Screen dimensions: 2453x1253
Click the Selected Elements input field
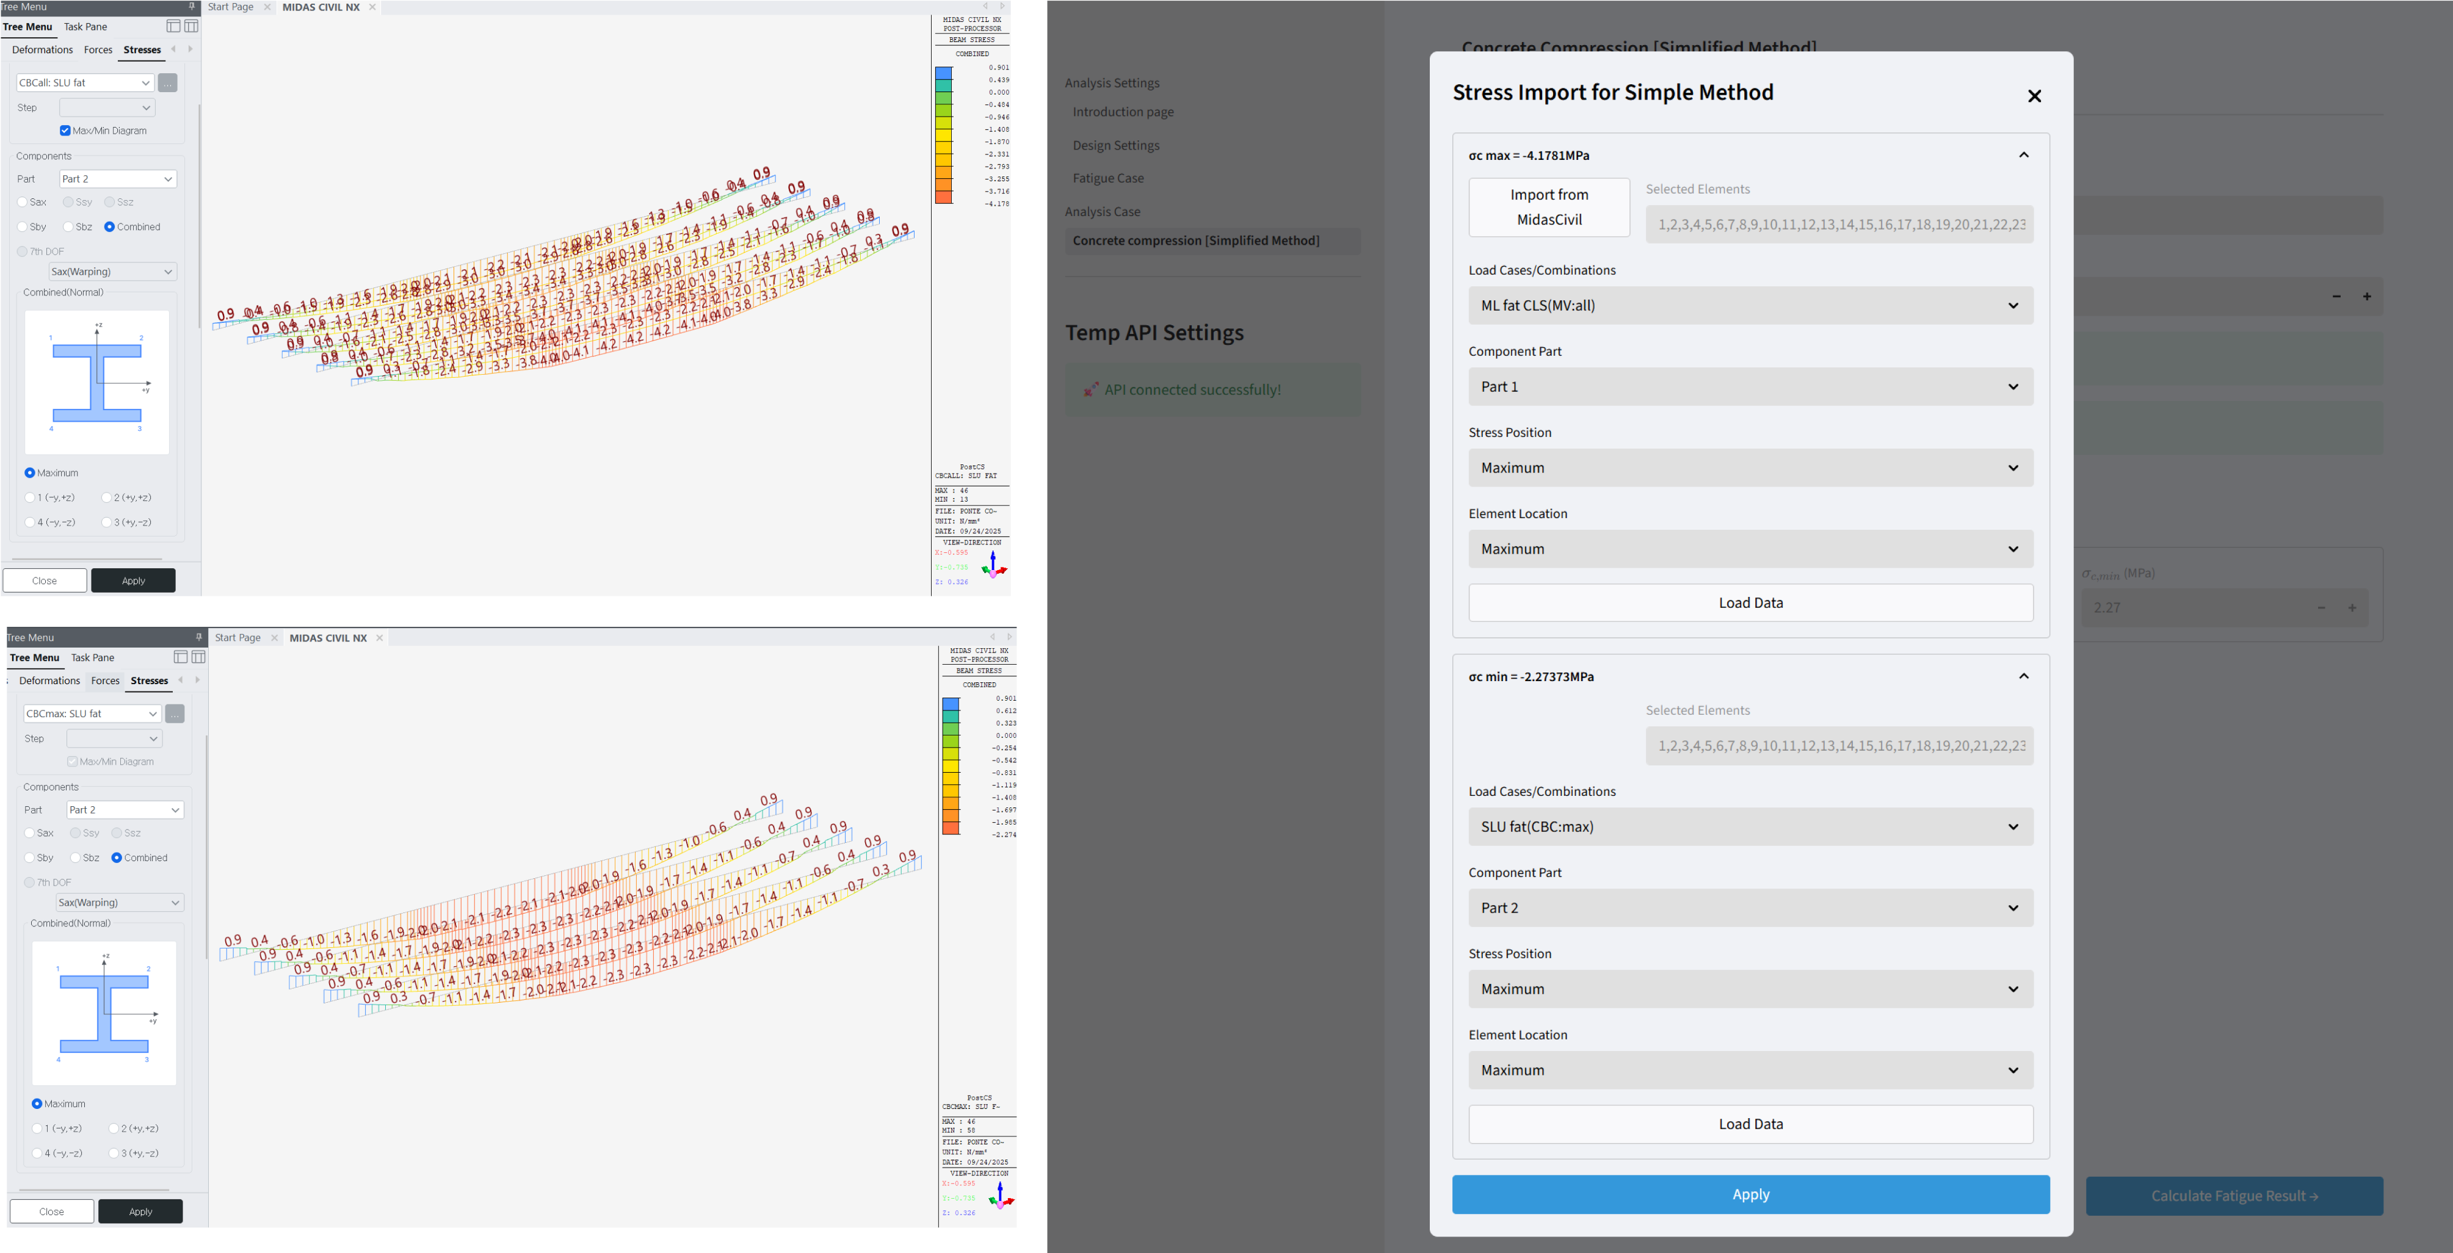tap(1839, 224)
